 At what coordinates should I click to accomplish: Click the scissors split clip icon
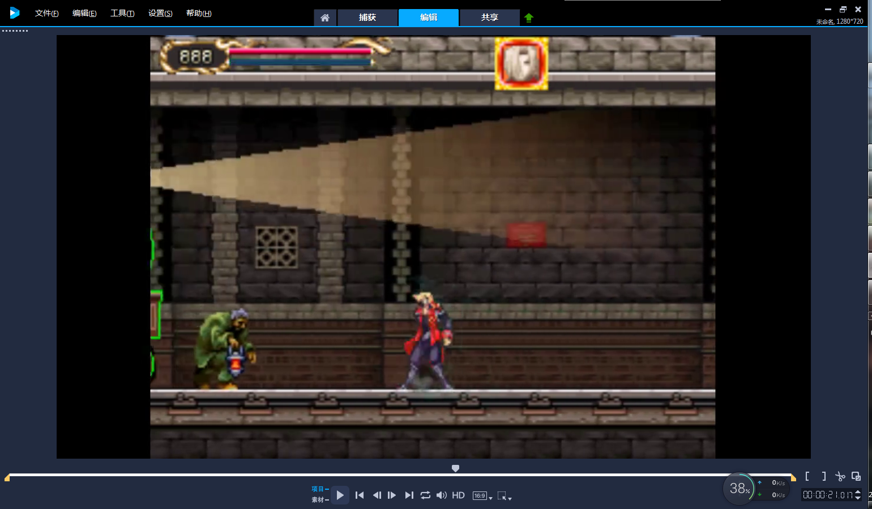(840, 476)
